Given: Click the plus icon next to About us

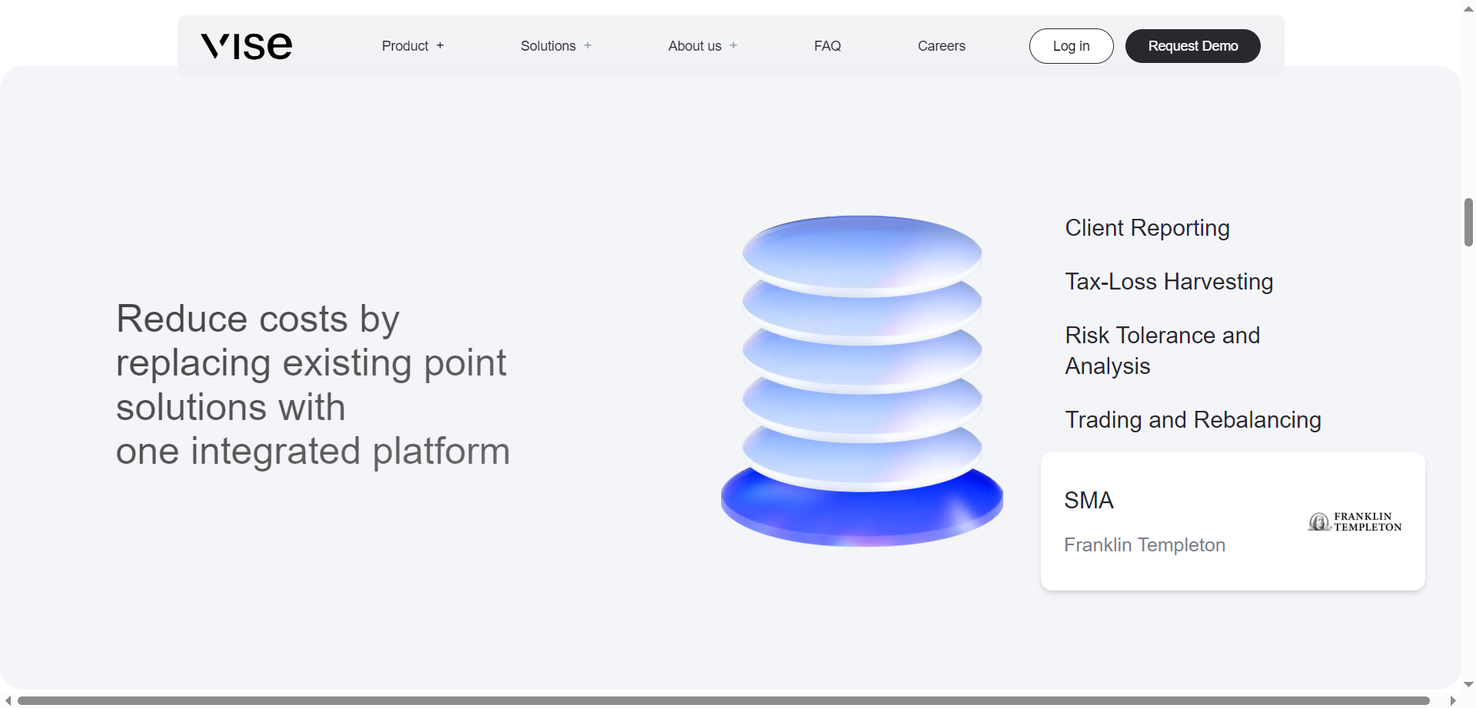Looking at the screenshot, I should click(732, 45).
